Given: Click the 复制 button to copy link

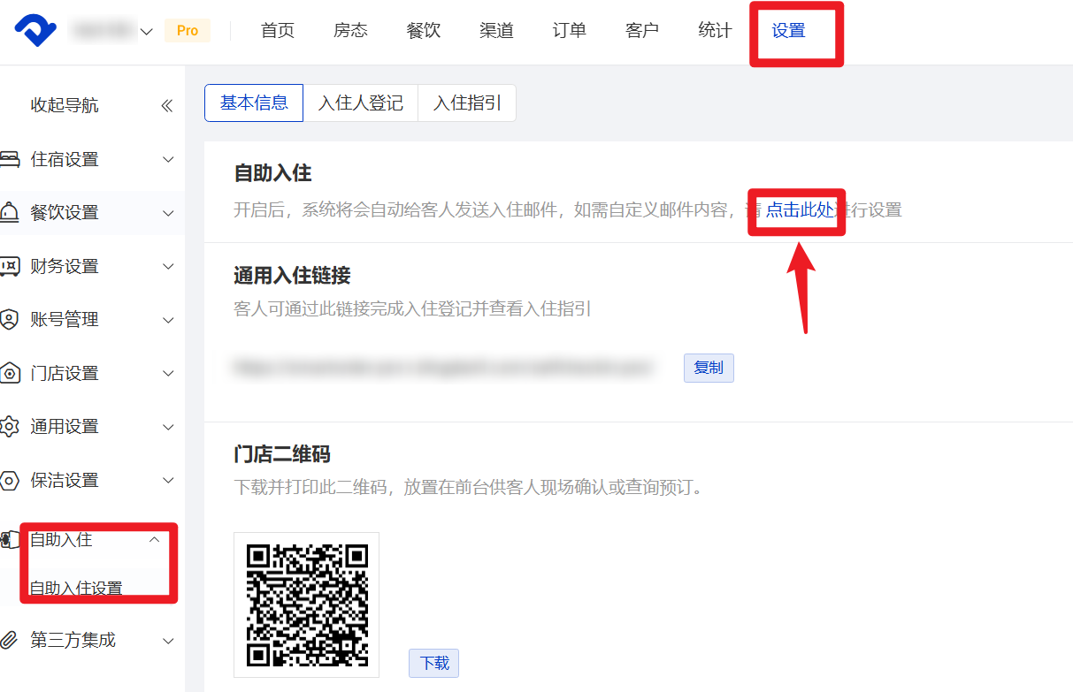Looking at the screenshot, I should [709, 368].
